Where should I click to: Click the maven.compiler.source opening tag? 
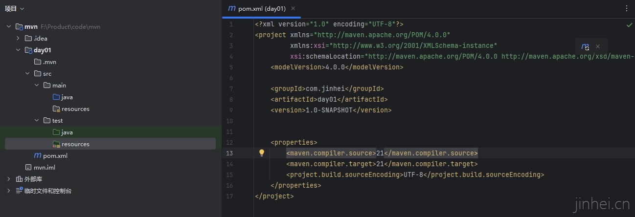click(x=331, y=153)
